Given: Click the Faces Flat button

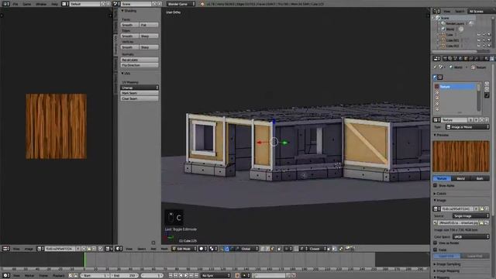Looking at the screenshot, I should pos(149,25).
